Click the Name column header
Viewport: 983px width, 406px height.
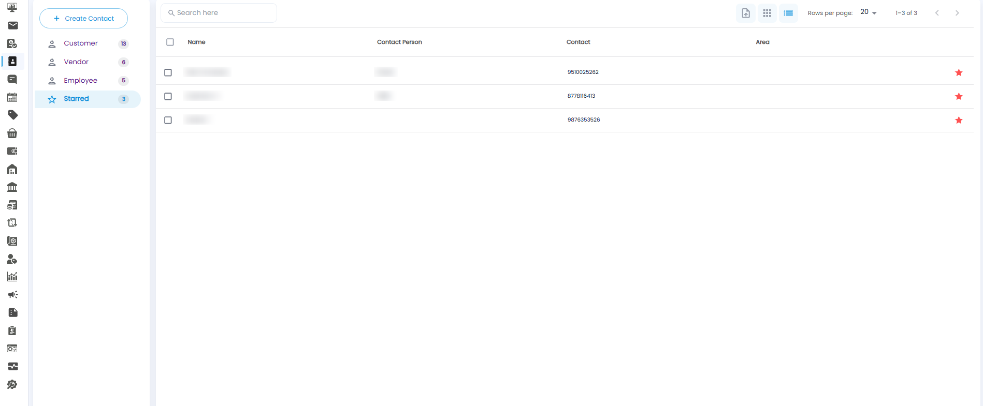tap(196, 42)
